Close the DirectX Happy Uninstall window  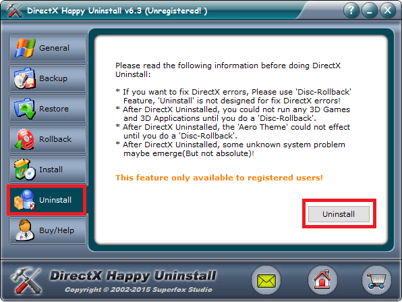(x=388, y=11)
